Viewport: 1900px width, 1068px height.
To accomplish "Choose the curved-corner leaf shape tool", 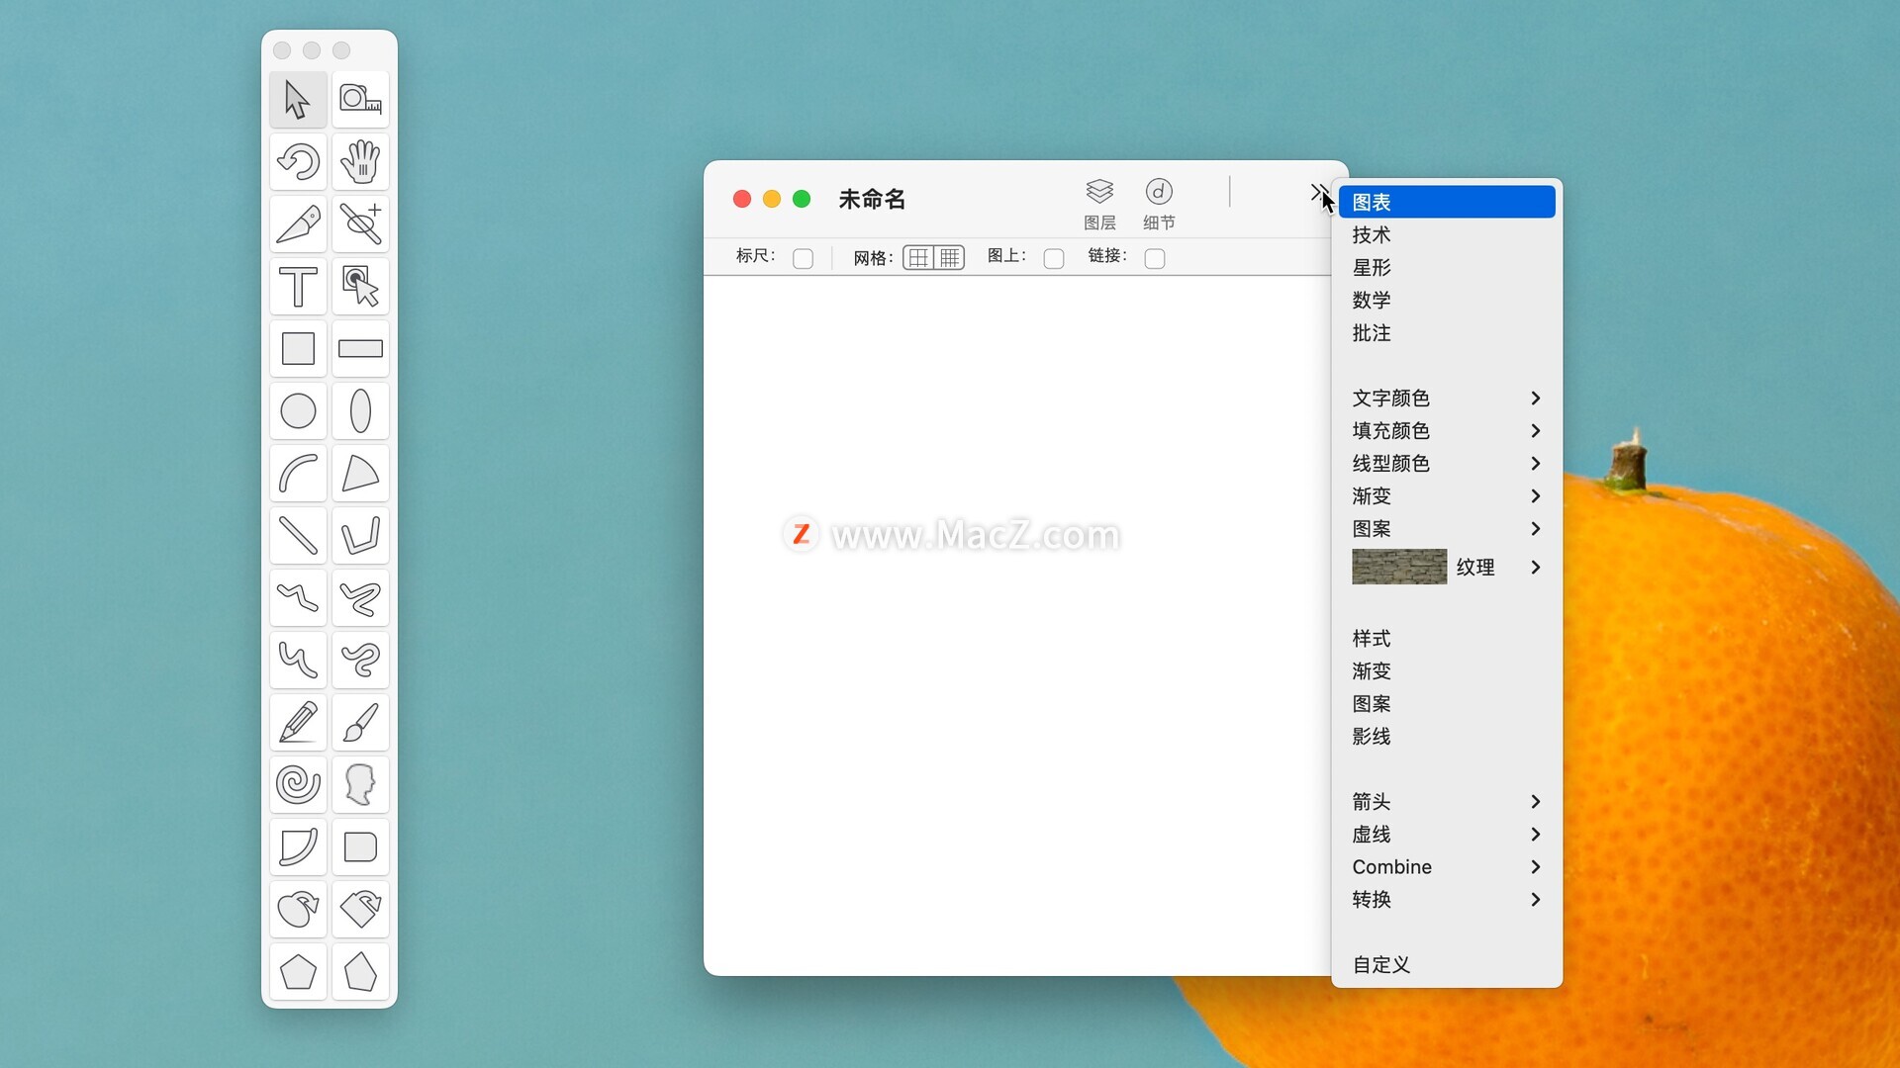I will coord(298,846).
